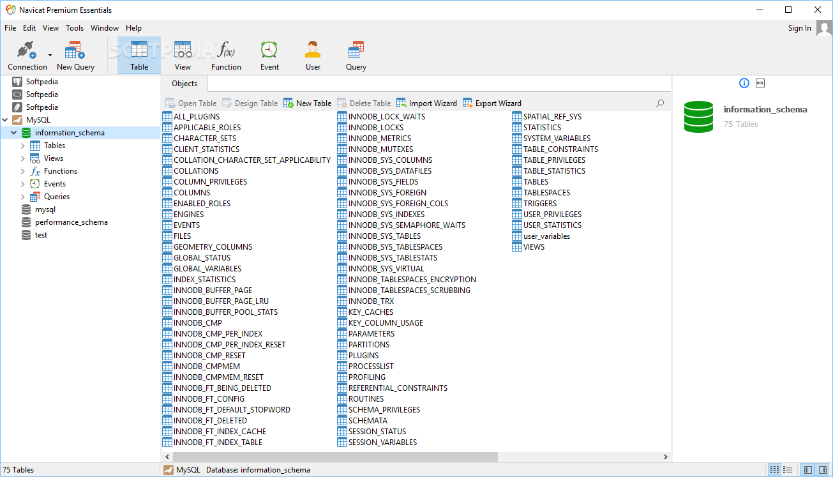This screenshot has height=477, width=833.
Task: Open the Query toolbar icon
Action: pyautogui.click(x=356, y=56)
